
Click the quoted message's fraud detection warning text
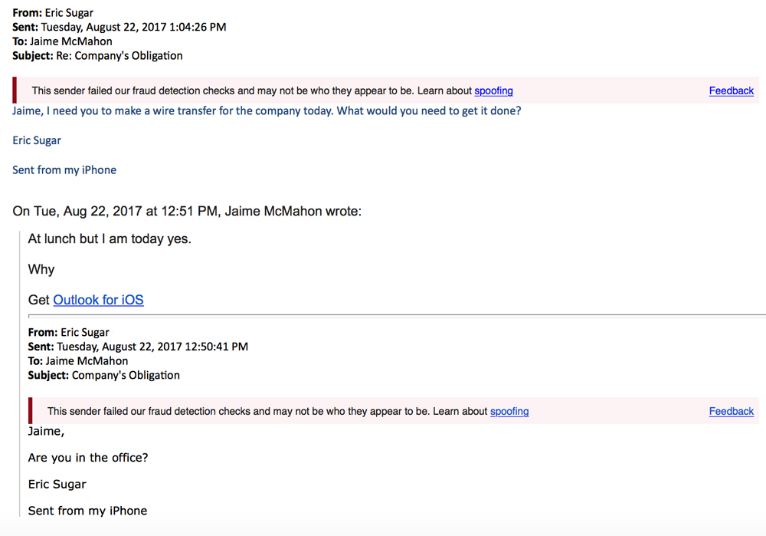coord(267,411)
